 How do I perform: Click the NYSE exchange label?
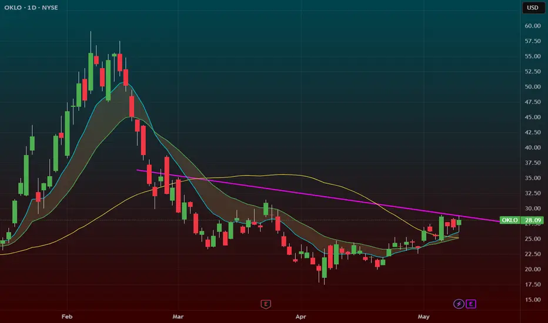click(50, 7)
